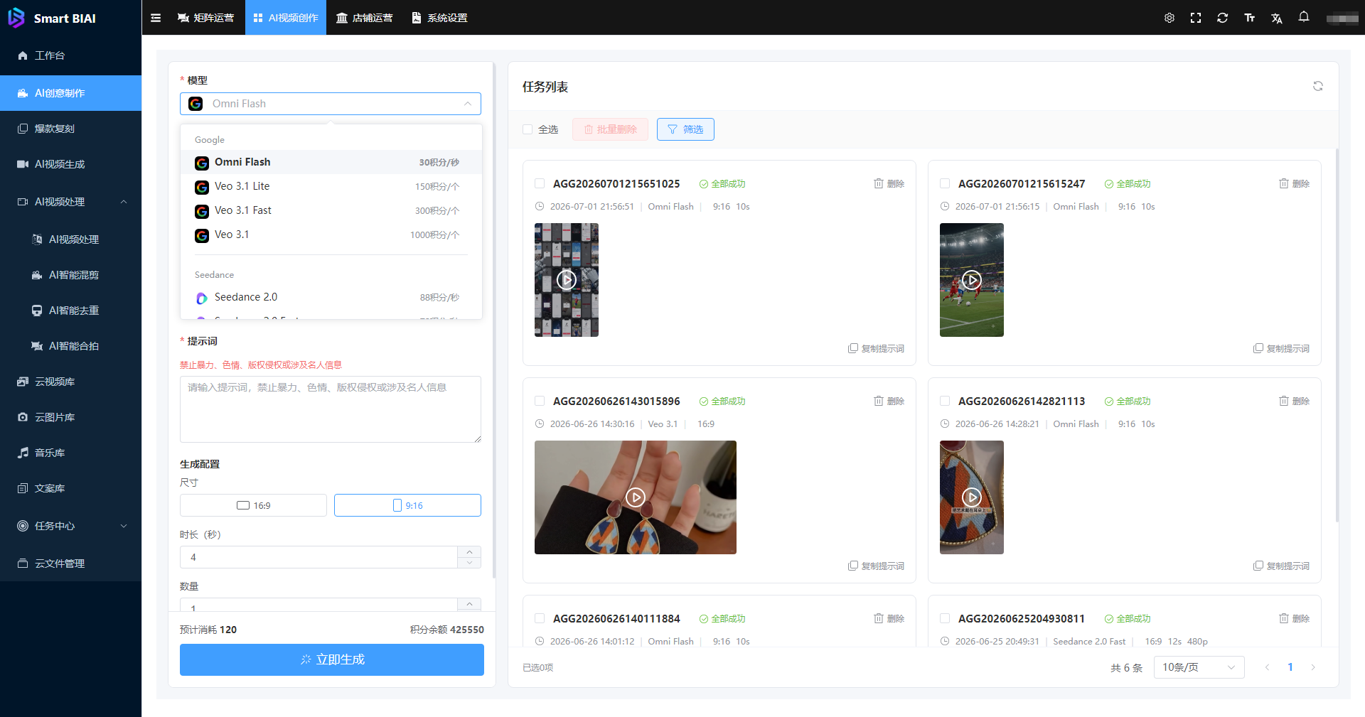Open AI智能混剪 in the sidebar
The image size is (1365, 717).
[71, 275]
